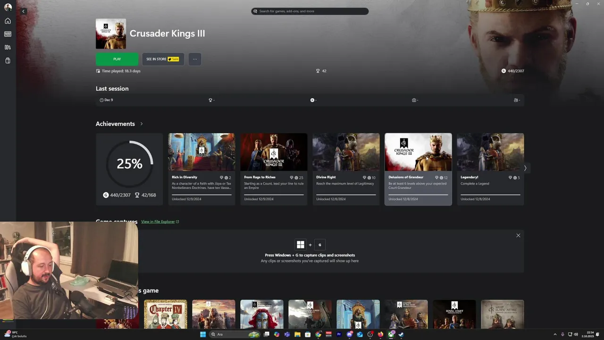Viewport: 604px width, 340px height.
Task: Open Outlook from the taskbar
Action: pos(360,334)
